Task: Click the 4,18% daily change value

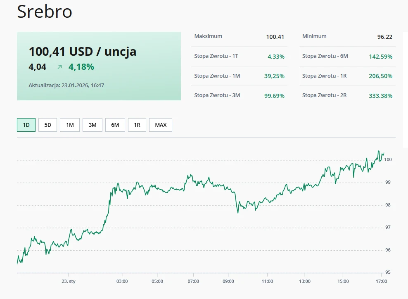Action: [x=81, y=67]
